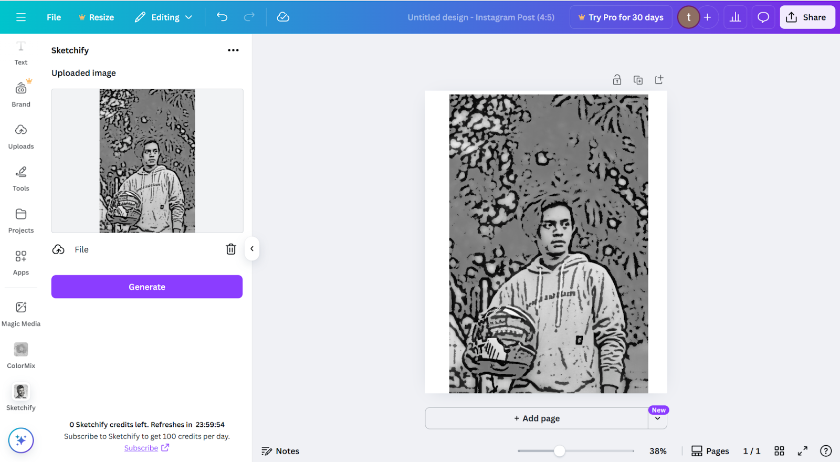Image resolution: width=840 pixels, height=462 pixels.
Task: Collapse the Sketchify side panel
Action: (x=252, y=249)
